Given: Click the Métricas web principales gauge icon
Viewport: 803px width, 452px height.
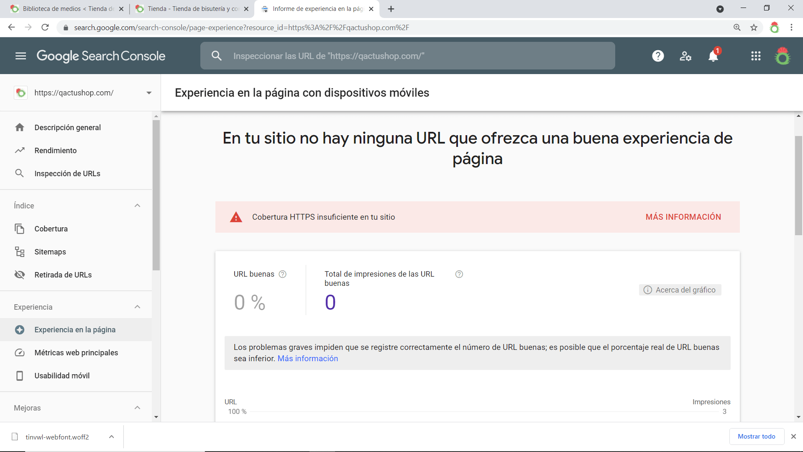Looking at the screenshot, I should tap(20, 352).
